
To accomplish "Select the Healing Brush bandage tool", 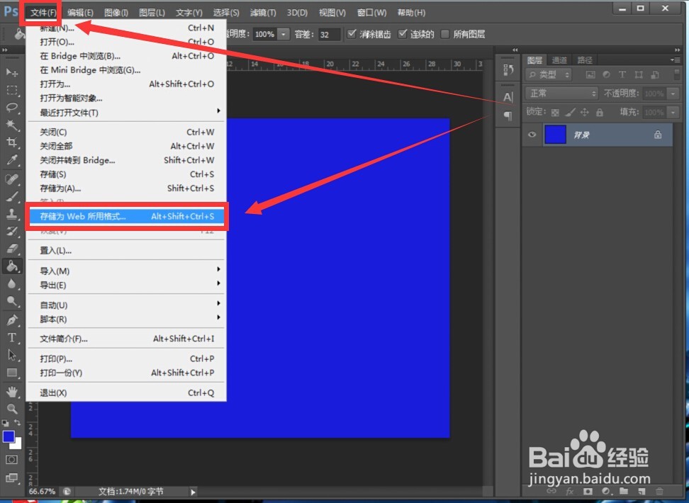I will [x=12, y=179].
